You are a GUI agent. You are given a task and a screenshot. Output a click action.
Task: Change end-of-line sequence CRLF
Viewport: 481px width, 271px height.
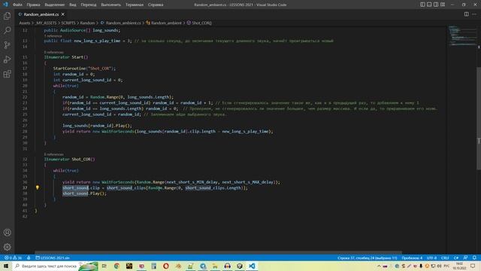445,257
